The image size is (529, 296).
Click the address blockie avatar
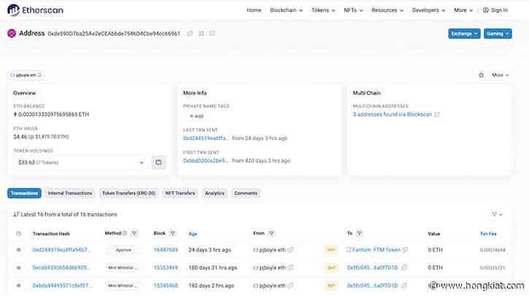12,34
